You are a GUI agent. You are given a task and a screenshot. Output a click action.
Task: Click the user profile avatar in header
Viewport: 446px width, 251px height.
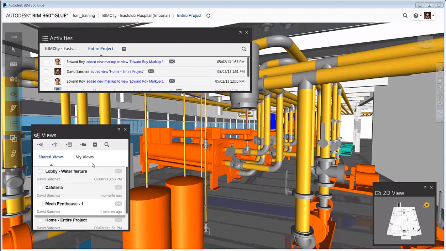[x=427, y=16]
